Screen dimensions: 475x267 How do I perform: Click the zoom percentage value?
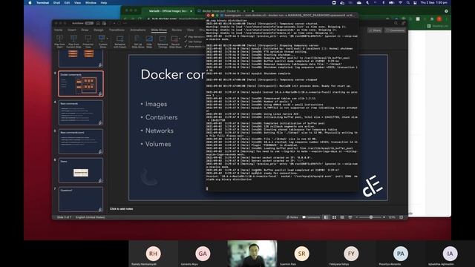392,217
